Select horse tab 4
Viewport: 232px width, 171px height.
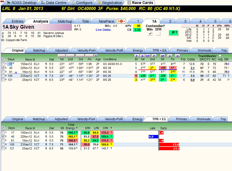tap(199, 21)
